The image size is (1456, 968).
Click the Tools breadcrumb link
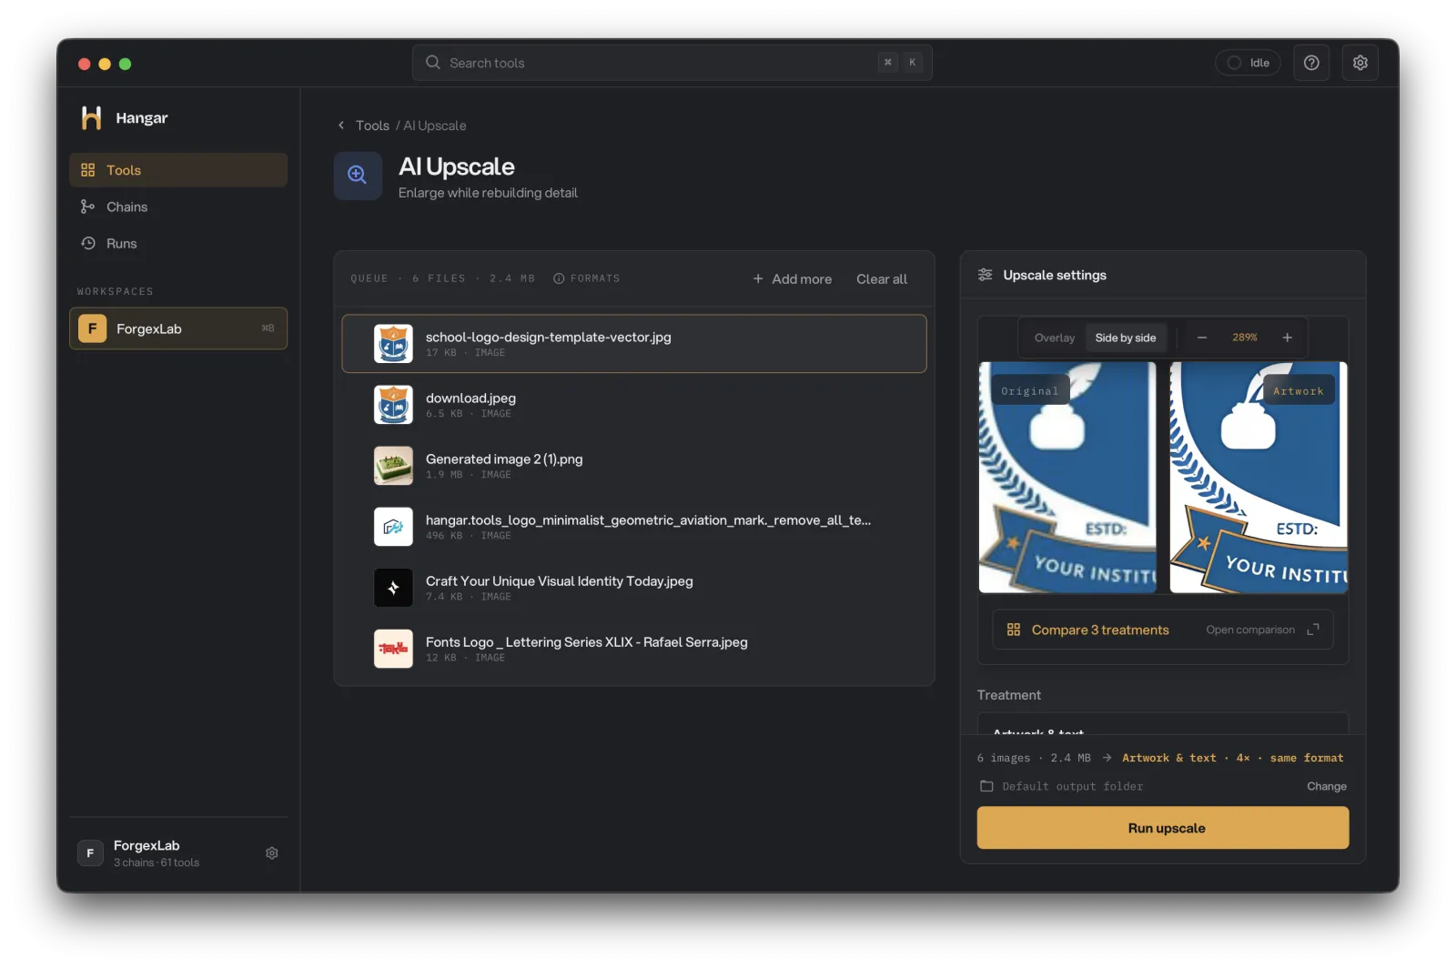tap(372, 126)
